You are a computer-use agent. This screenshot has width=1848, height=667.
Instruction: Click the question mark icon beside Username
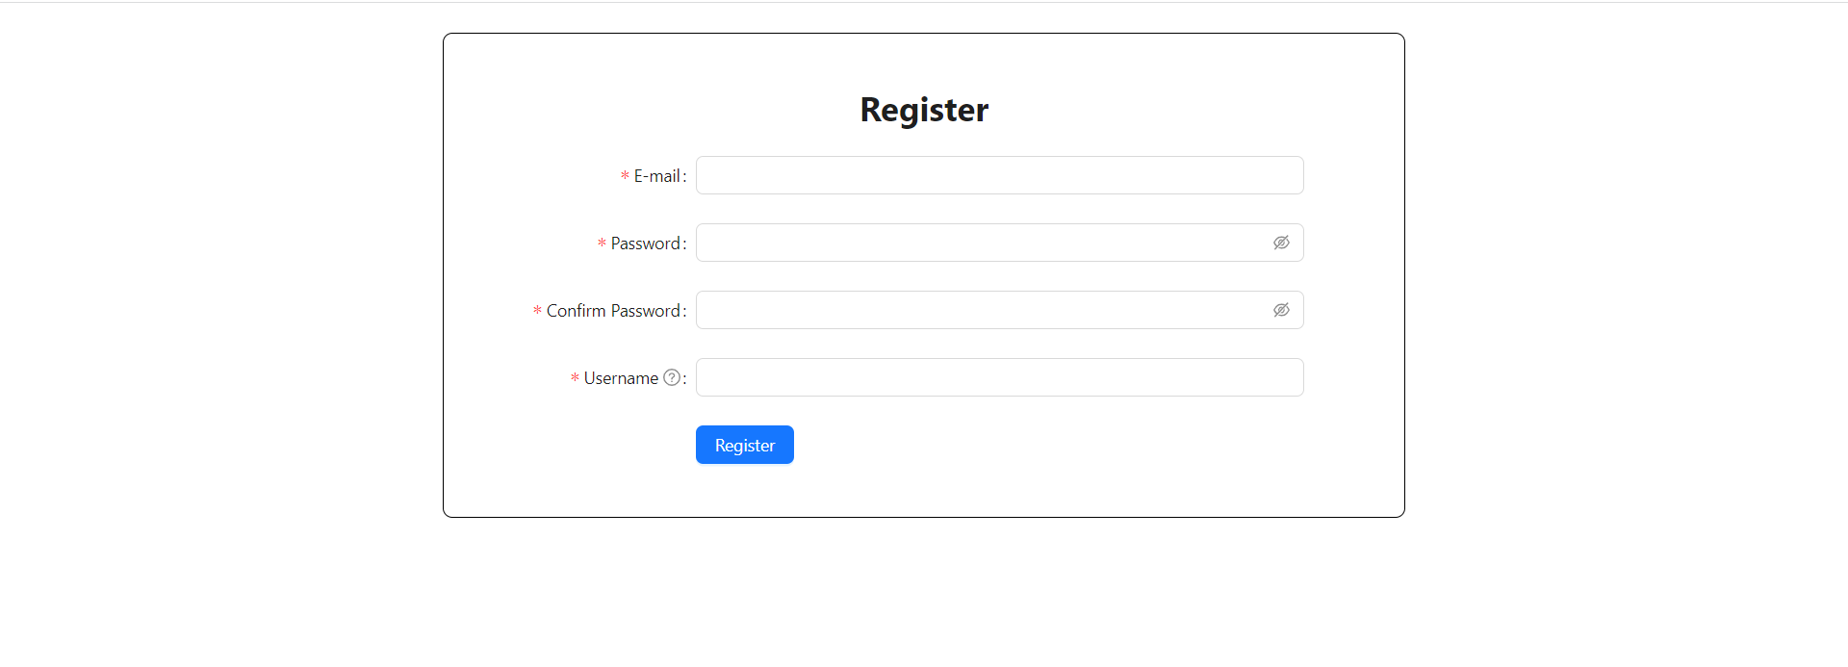tap(672, 377)
